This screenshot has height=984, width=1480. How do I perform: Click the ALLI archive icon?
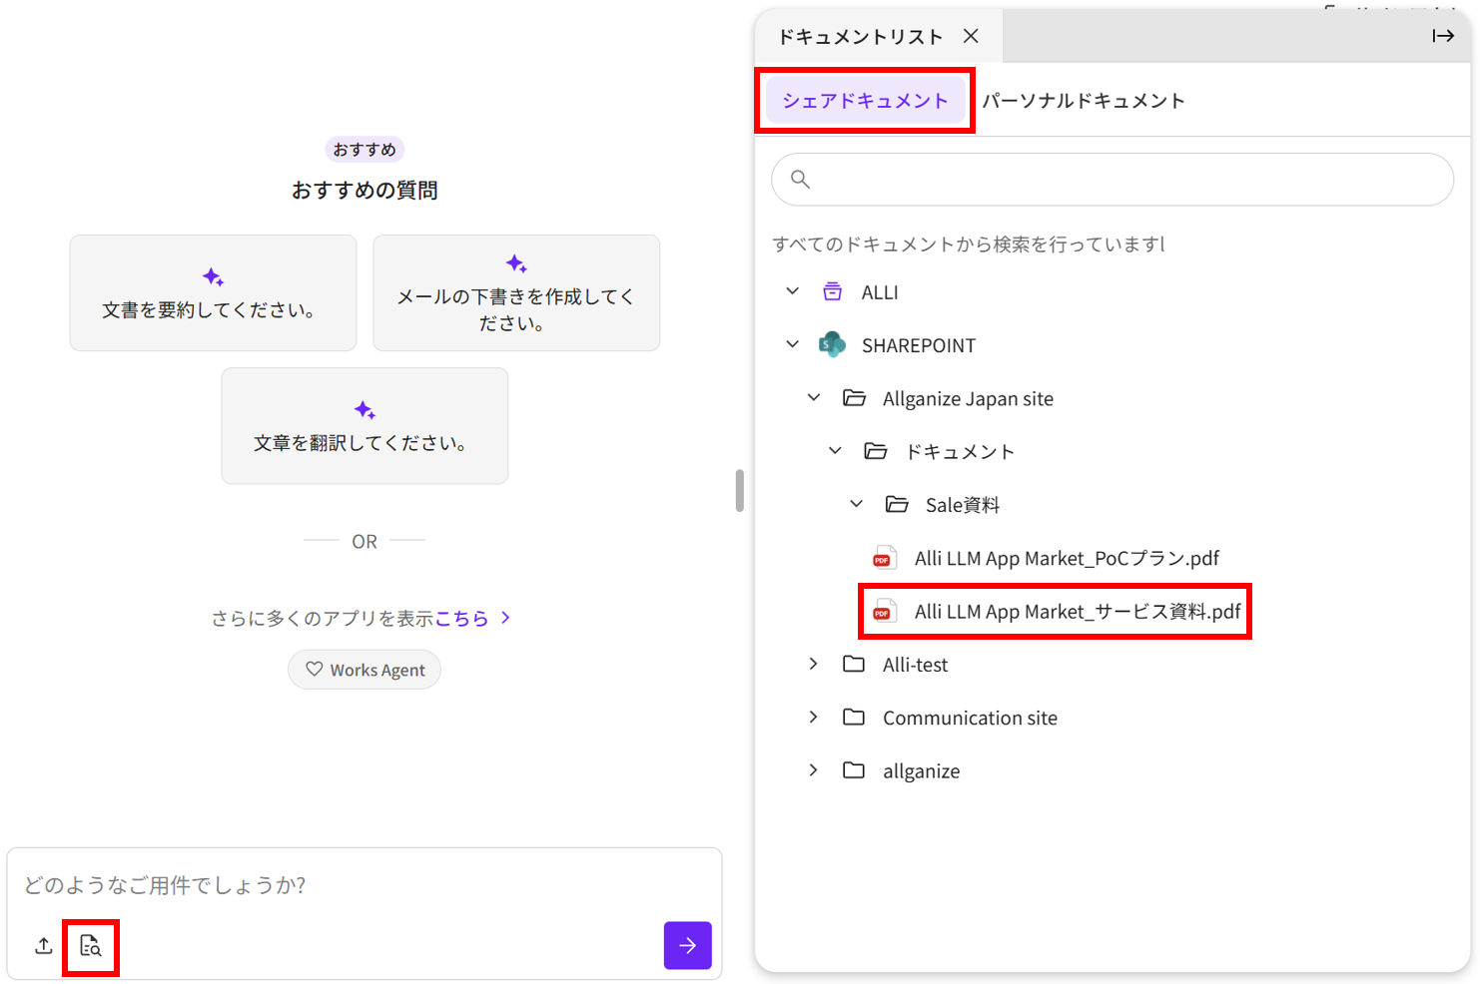pos(832,292)
